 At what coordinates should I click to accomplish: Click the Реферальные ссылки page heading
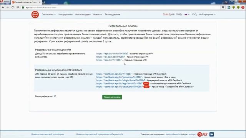[123, 26]
